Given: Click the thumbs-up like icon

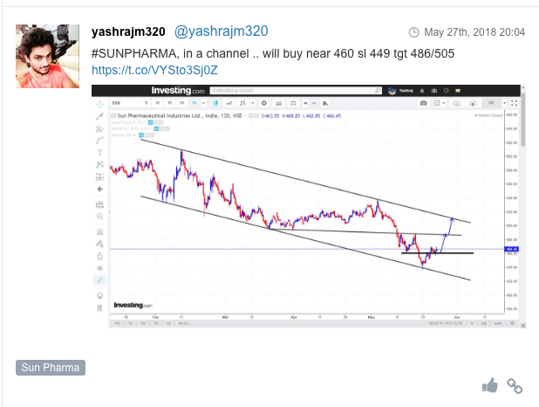Looking at the screenshot, I should (490, 385).
